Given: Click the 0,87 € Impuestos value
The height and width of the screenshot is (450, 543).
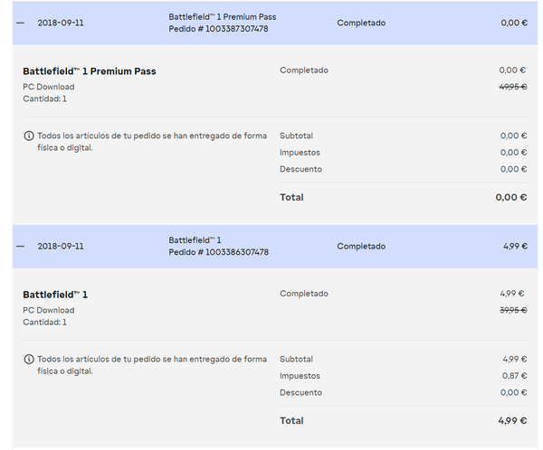Looking at the screenshot, I should 514,376.
